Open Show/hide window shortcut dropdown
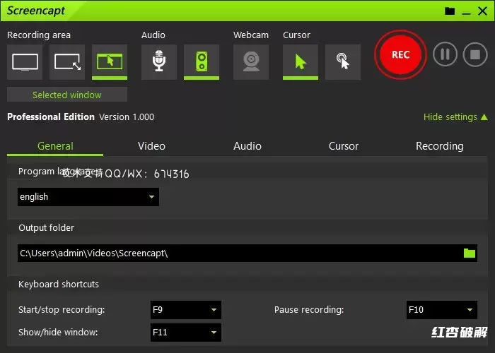Screen dimensions: 495x353 [185, 333]
